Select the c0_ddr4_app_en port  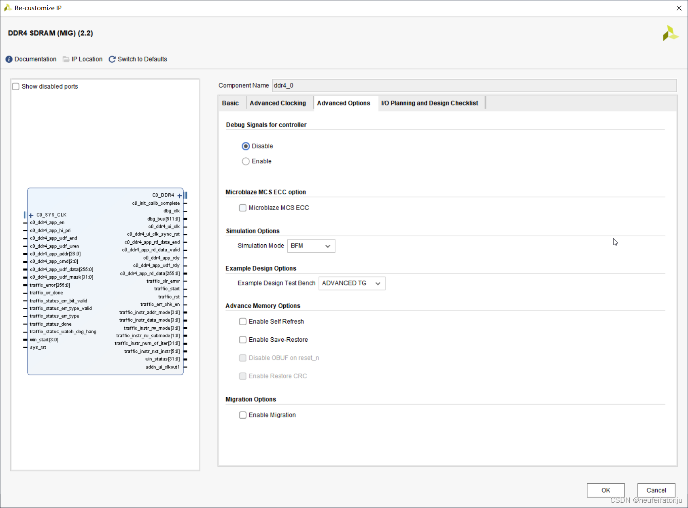click(x=47, y=222)
